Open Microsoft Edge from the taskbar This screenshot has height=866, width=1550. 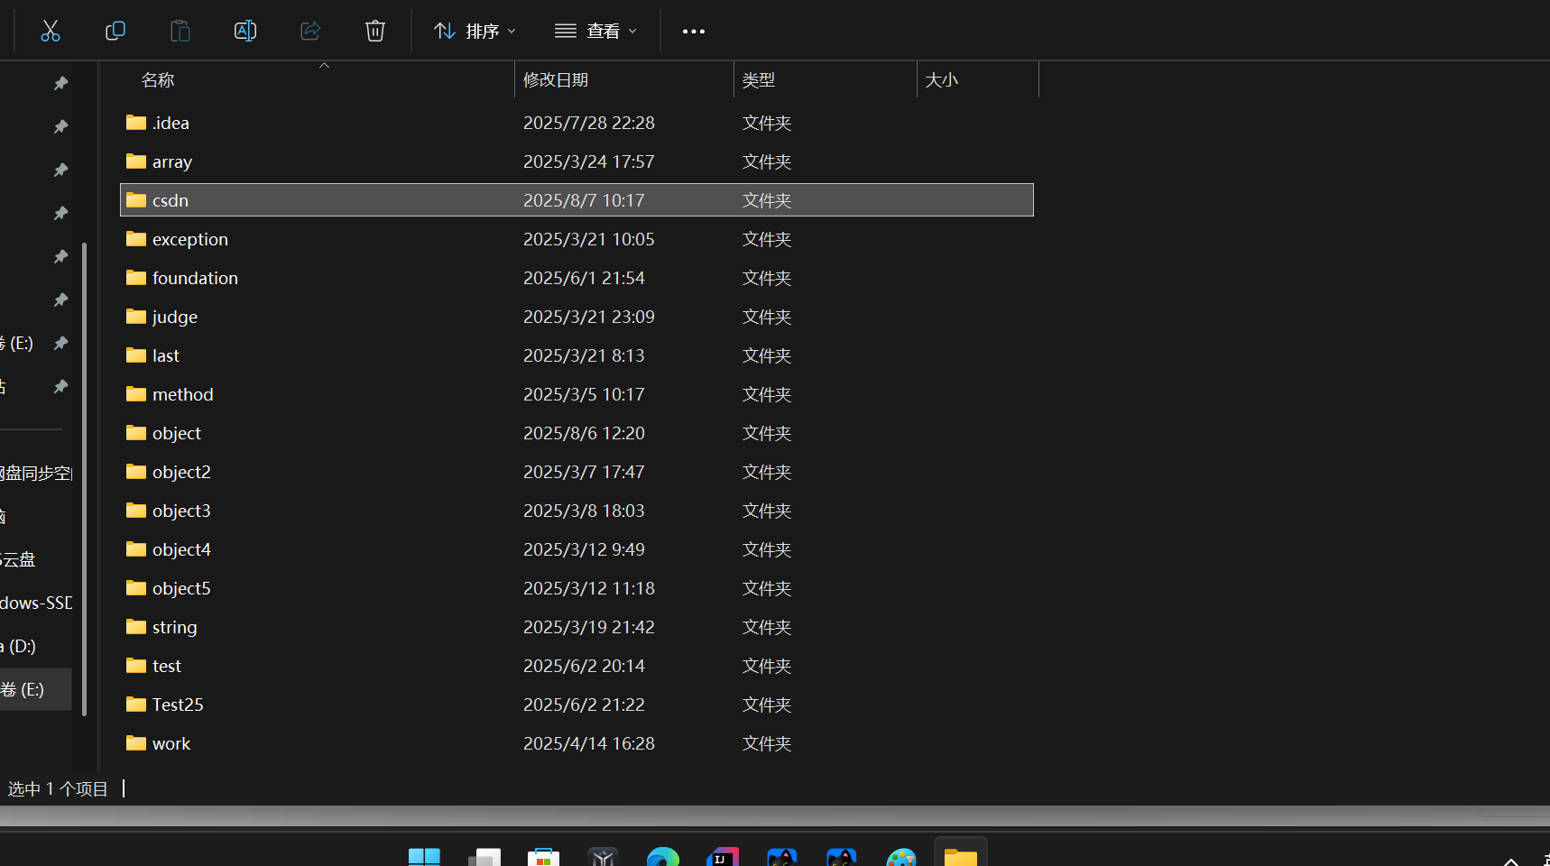pyautogui.click(x=663, y=857)
